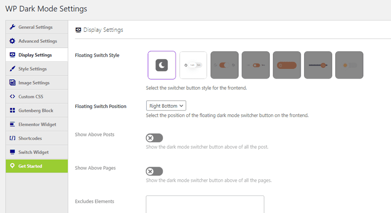391x213 pixels.
Task: Click the Elementor Widget icon in sidebar
Action: point(12,125)
